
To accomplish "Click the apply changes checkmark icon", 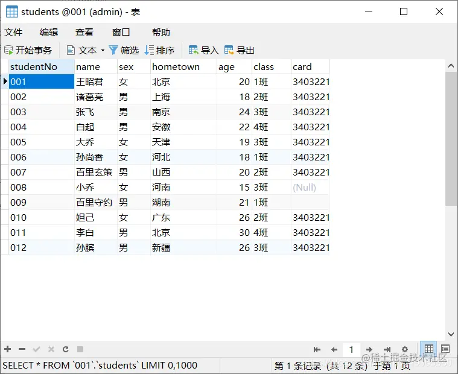I will click(37, 349).
